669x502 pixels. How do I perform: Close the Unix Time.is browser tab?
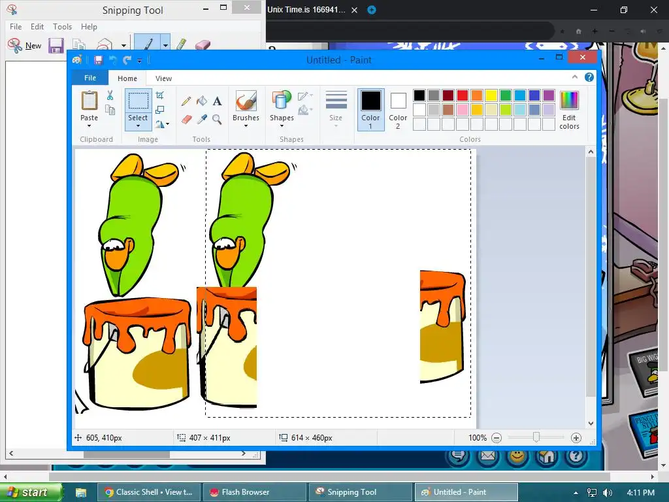coord(354,10)
